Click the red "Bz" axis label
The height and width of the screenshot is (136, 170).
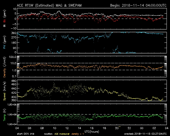tap(5, 21)
